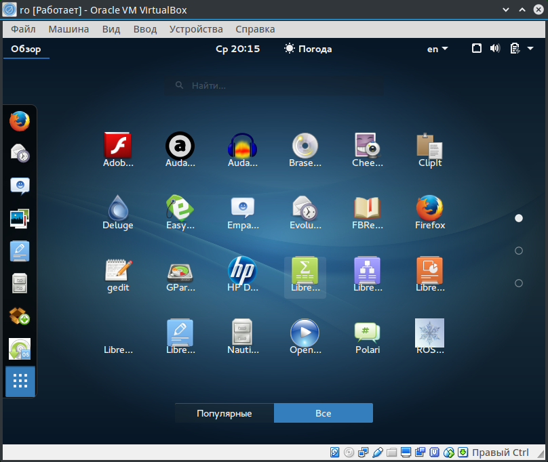The width and height of the screenshot is (548, 462).
Task: Open the en keyboard layout dropdown
Action: click(x=437, y=49)
